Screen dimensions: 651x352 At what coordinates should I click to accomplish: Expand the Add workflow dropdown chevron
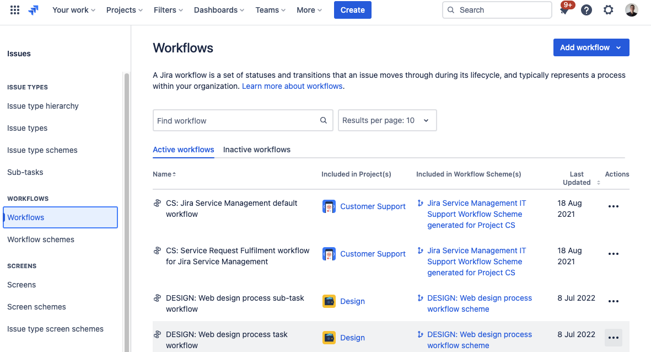(620, 47)
